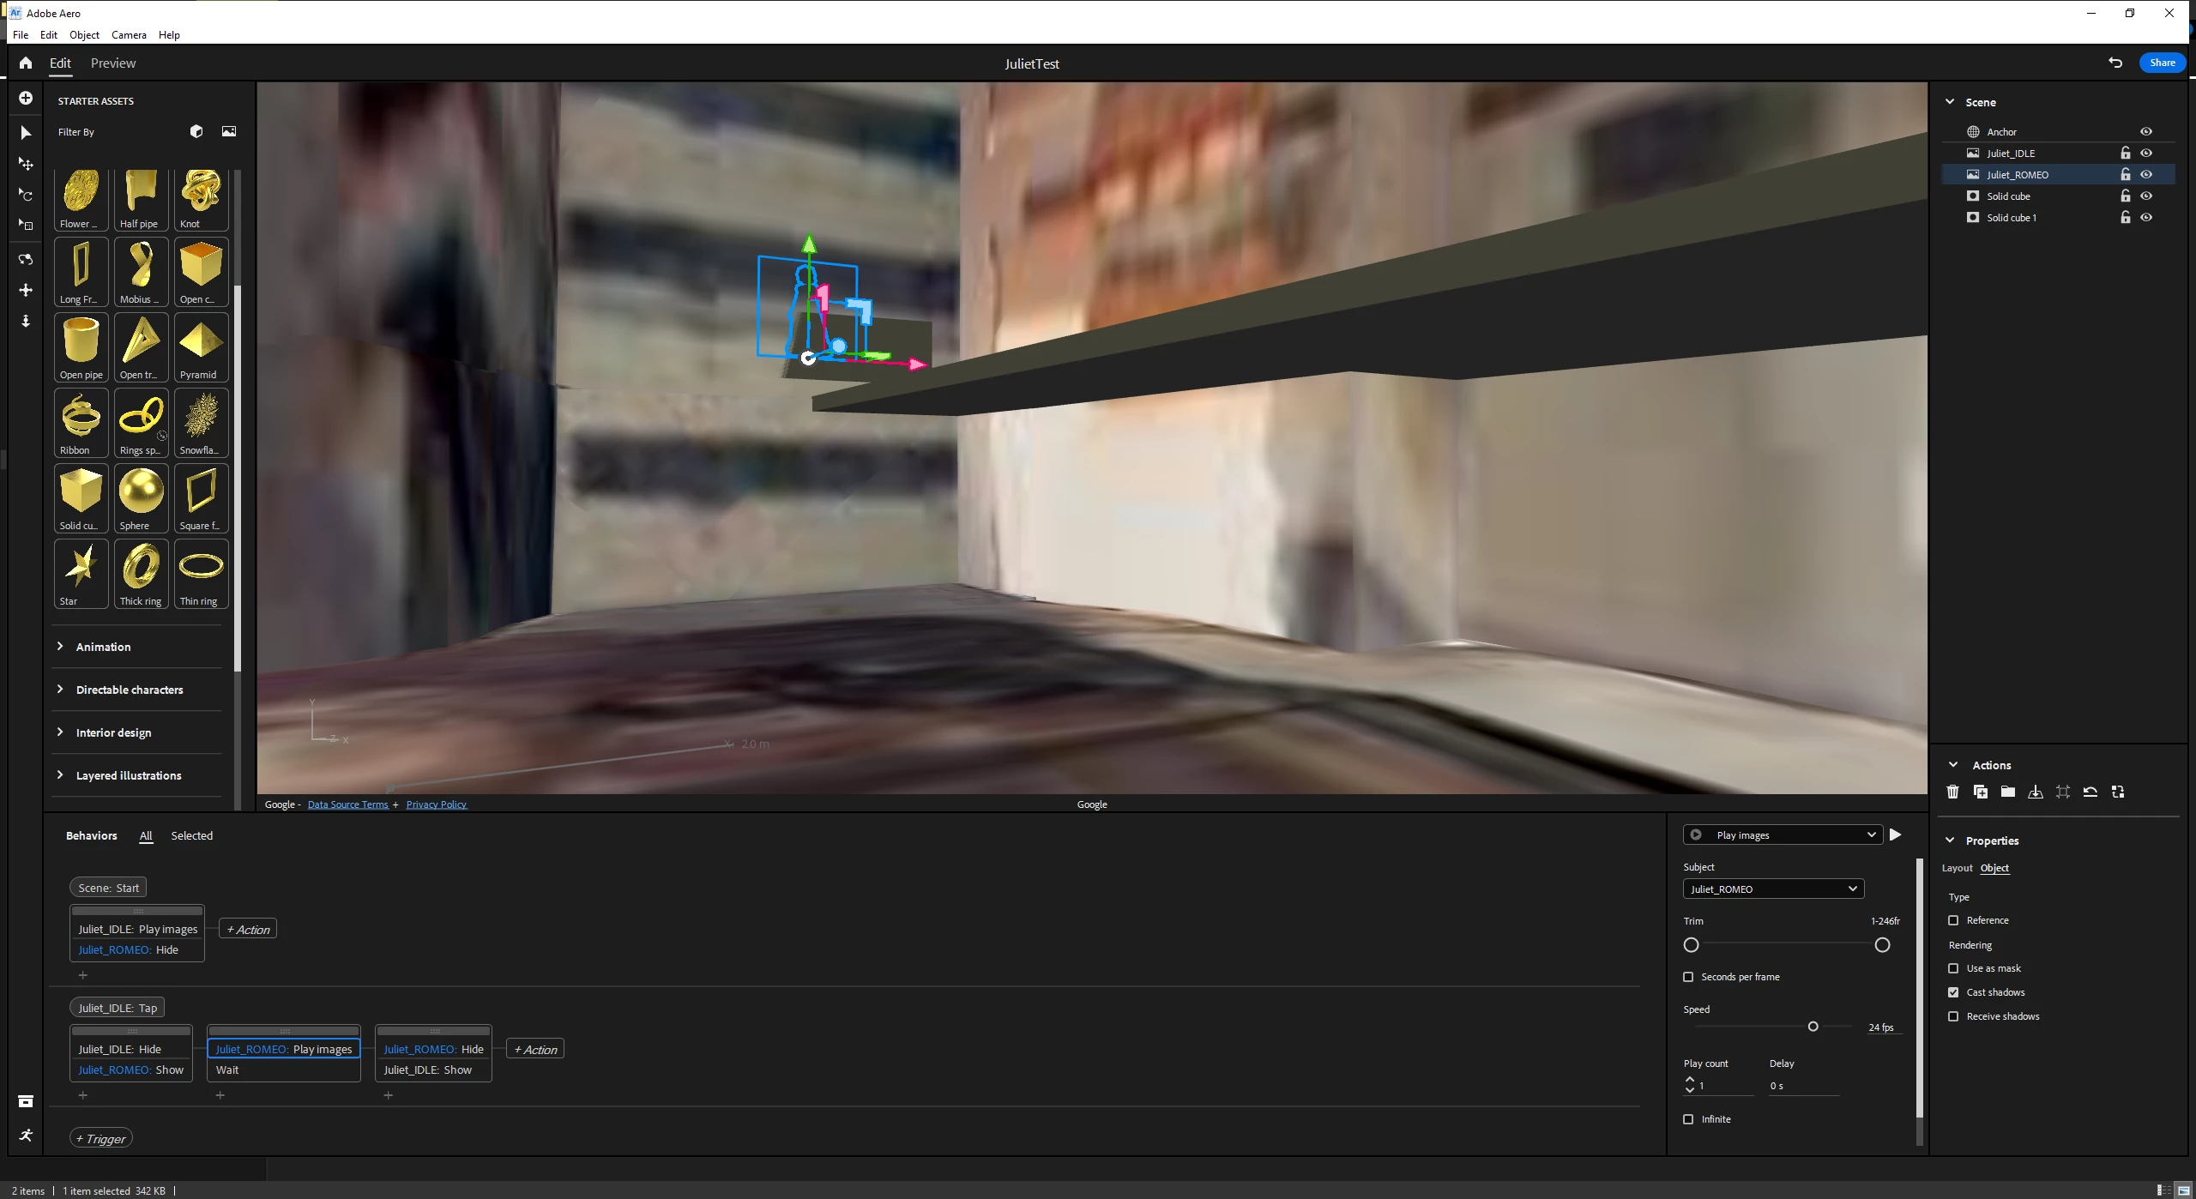Open the Subject Juliet_ROMEO dropdown

click(1773, 889)
